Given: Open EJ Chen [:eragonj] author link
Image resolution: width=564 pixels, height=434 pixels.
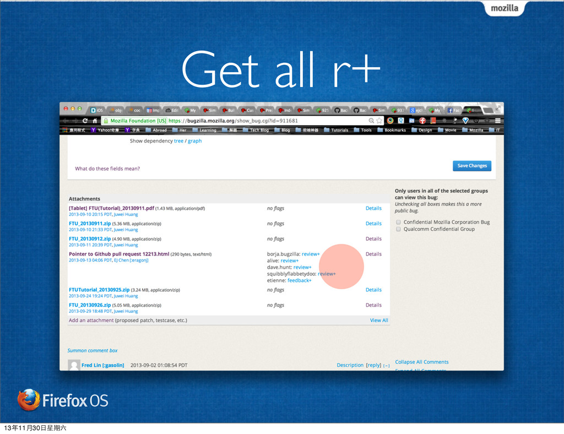Looking at the screenshot, I should [x=131, y=261].
